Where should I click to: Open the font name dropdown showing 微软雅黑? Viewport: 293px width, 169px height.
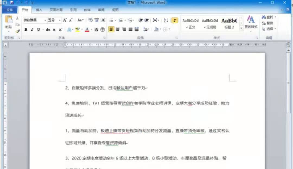[x=45, y=20]
